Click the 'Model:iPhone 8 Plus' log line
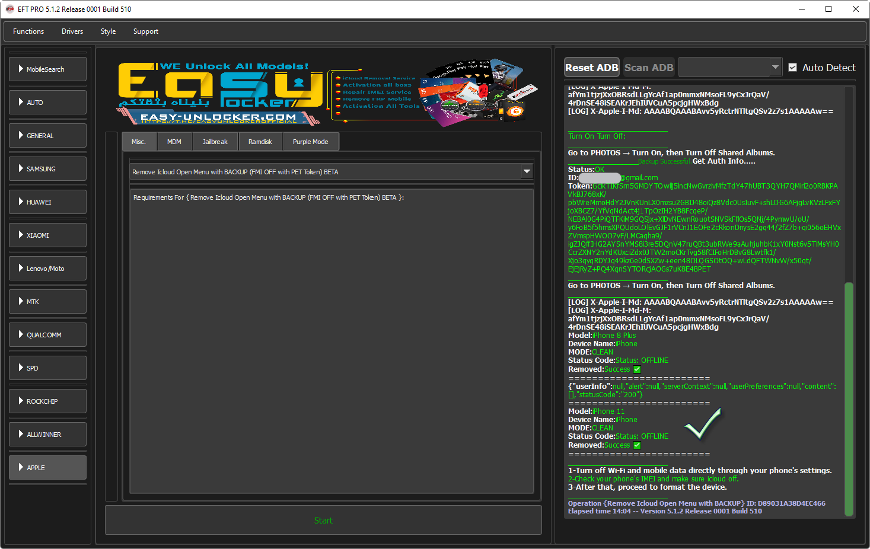The image size is (870, 549). (x=602, y=335)
